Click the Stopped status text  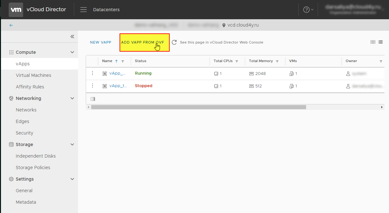(x=144, y=86)
